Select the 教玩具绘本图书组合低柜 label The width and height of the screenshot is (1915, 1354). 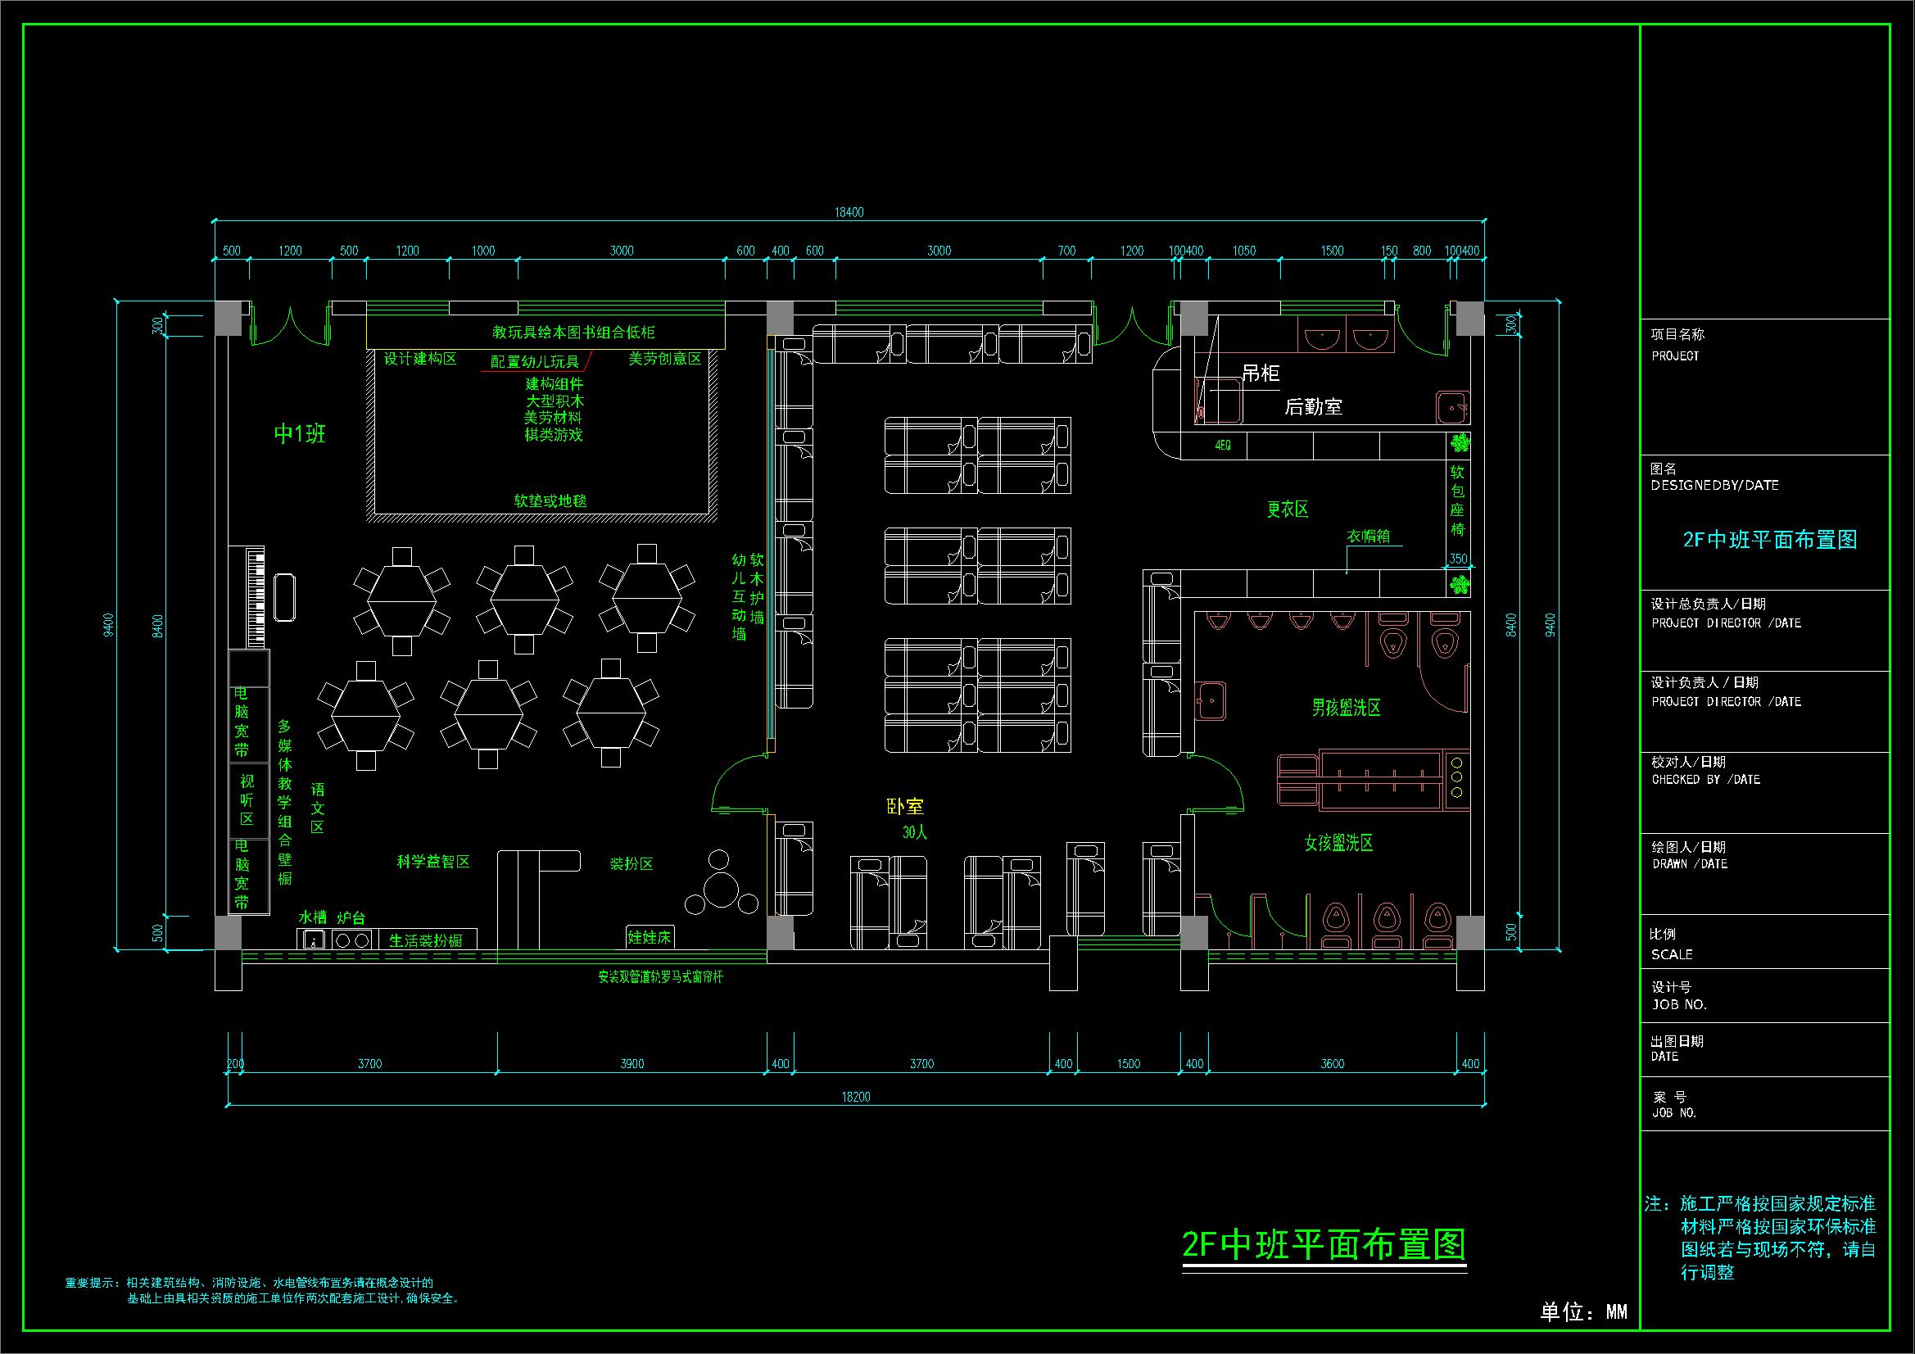(x=574, y=332)
